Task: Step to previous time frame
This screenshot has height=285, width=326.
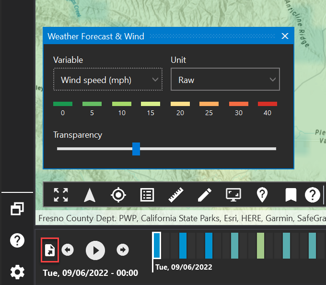Action: (x=68, y=250)
